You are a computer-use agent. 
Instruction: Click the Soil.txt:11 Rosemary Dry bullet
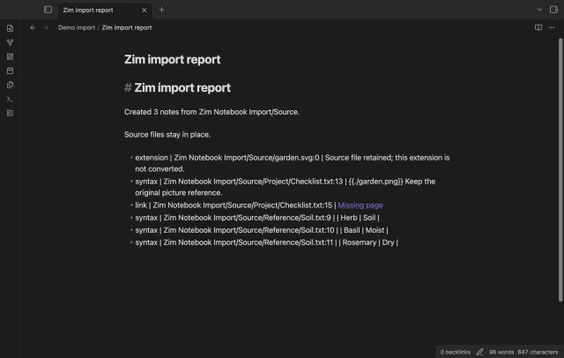point(266,242)
